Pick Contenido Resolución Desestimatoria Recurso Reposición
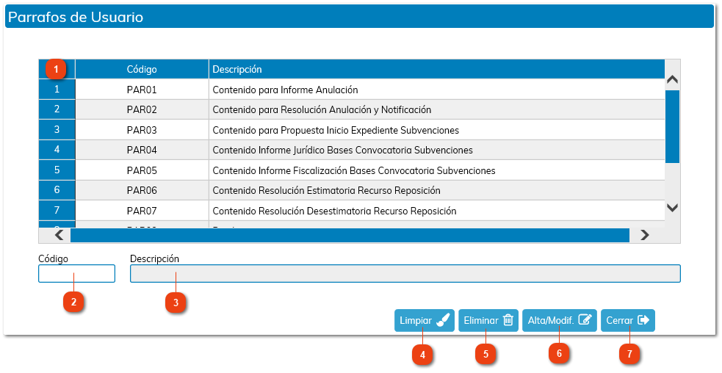Image resolution: width=722 pixels, height=373 pixels. 334,211
